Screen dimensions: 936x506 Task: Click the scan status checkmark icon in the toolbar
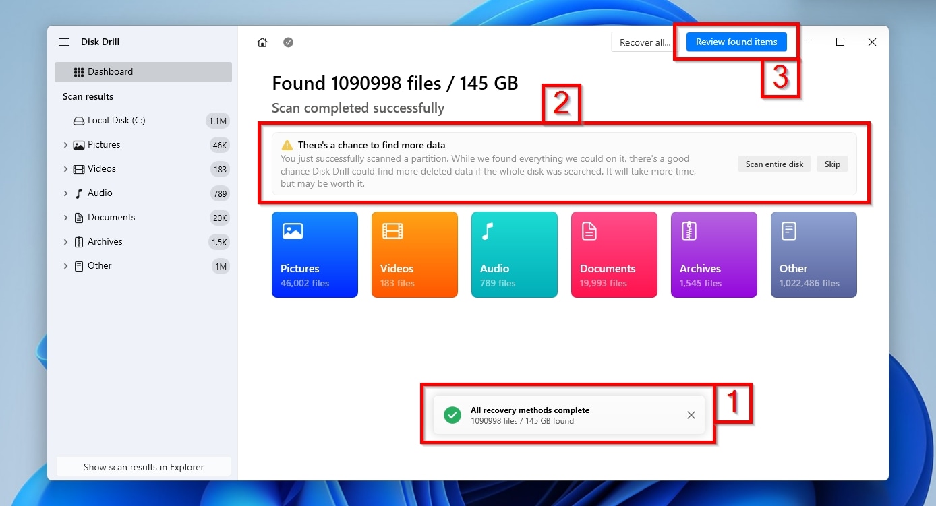(288, 42)
